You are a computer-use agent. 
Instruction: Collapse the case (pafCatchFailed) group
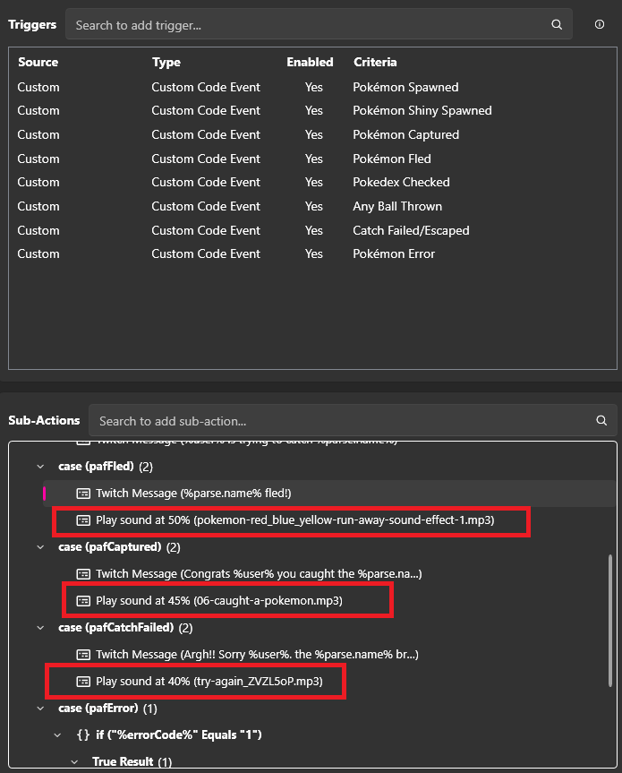[x=40, y=628]
